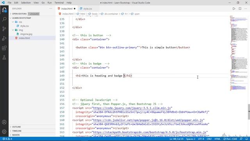Select index.html in the explorer tree
Image resolution: width=250 pixels, height=141 pixels.
[x=24, y=38]
